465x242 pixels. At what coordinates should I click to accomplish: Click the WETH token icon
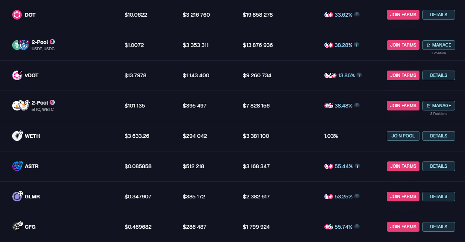[17, 136]
